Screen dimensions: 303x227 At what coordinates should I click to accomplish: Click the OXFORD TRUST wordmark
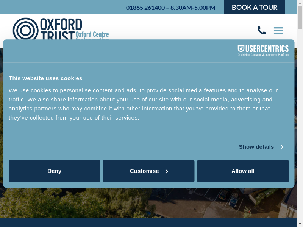[x=61, y=25]
